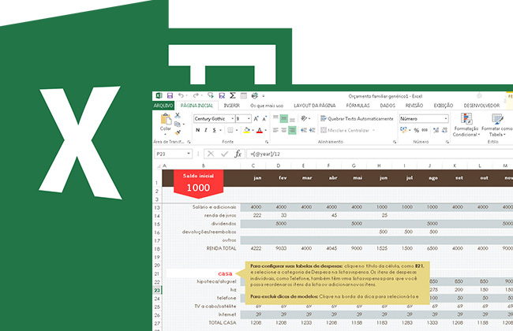This screenshot has height=331, width=513.
Task: Increase cell indent
Action: (312, 130)
